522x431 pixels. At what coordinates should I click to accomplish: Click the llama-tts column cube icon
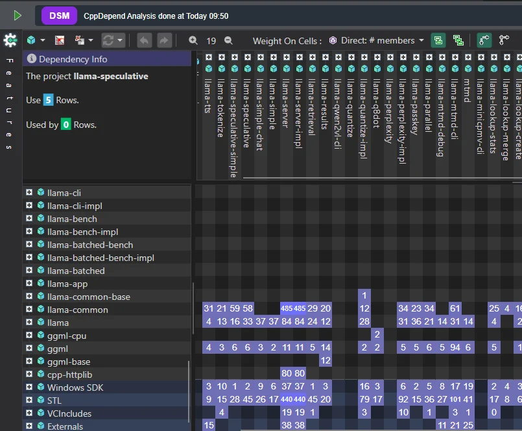(x=209, y=69)
